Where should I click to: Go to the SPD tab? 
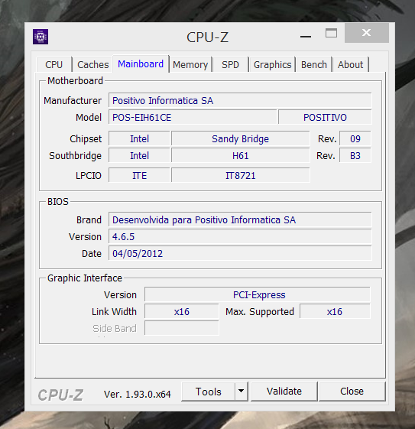[230, 65]
